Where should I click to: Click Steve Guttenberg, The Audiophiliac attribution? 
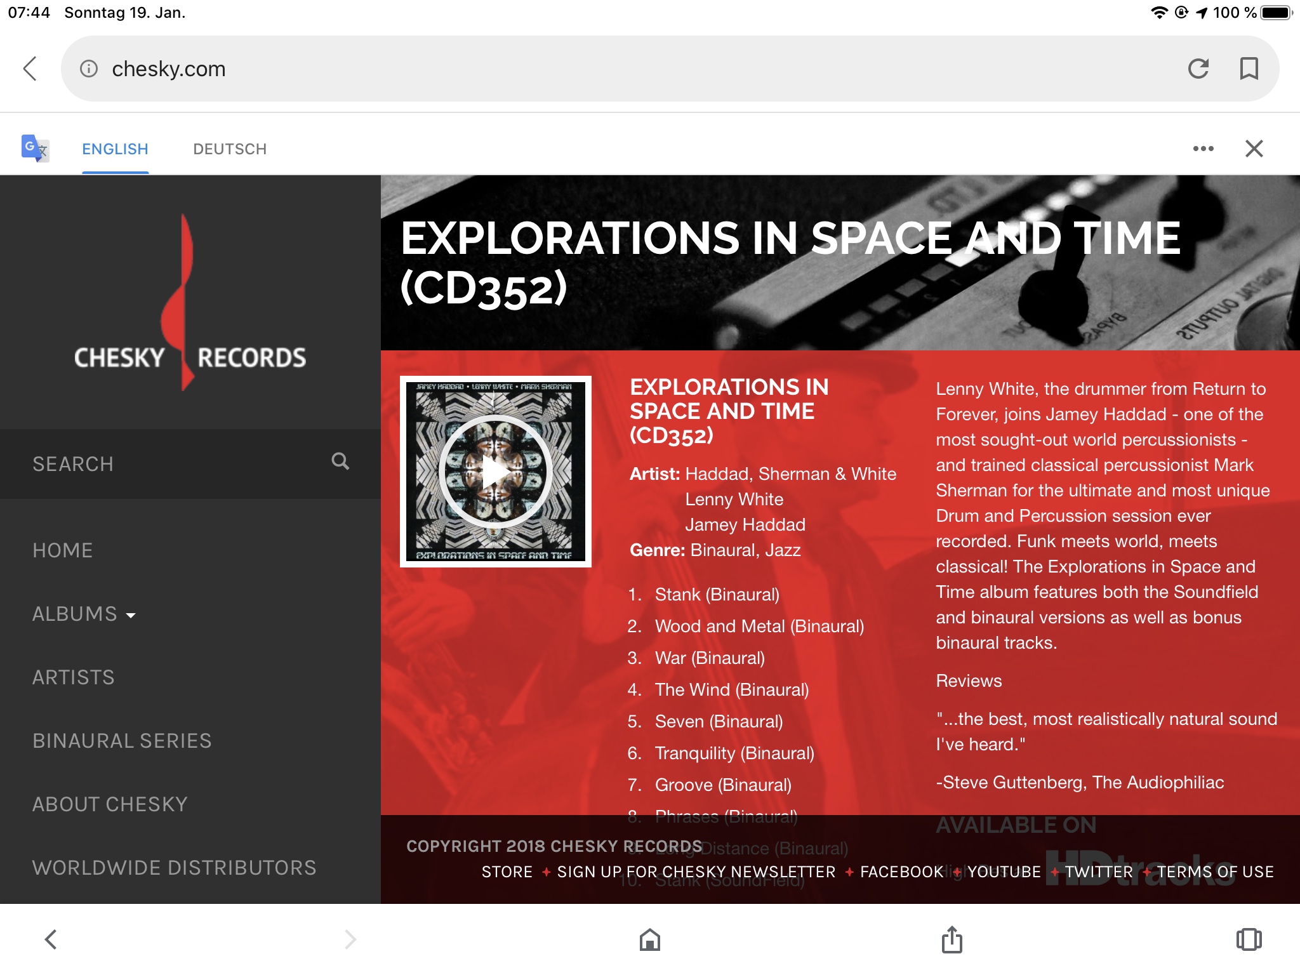point(1080,783)
